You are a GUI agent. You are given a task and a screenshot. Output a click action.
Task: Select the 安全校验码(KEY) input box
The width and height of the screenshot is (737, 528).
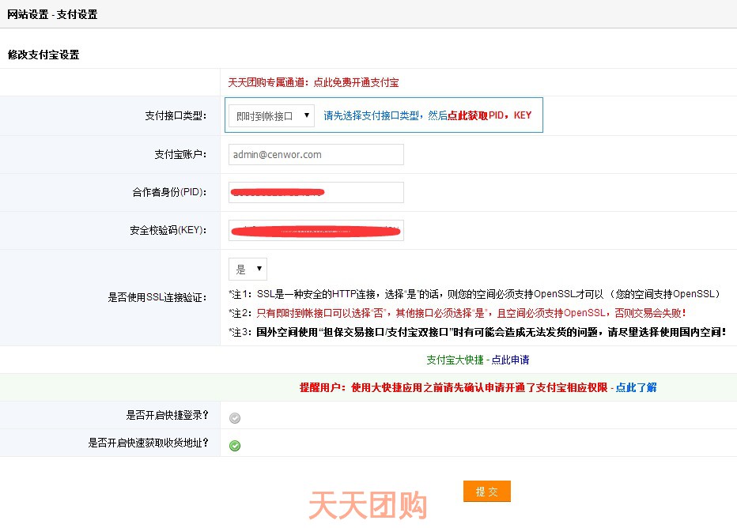pyautogui.click(x=316, y=231)
